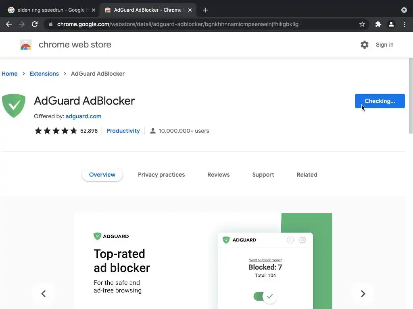Open the adguard.com publisher link
Screen dimensions: 413x309
(x=83, y=116)
